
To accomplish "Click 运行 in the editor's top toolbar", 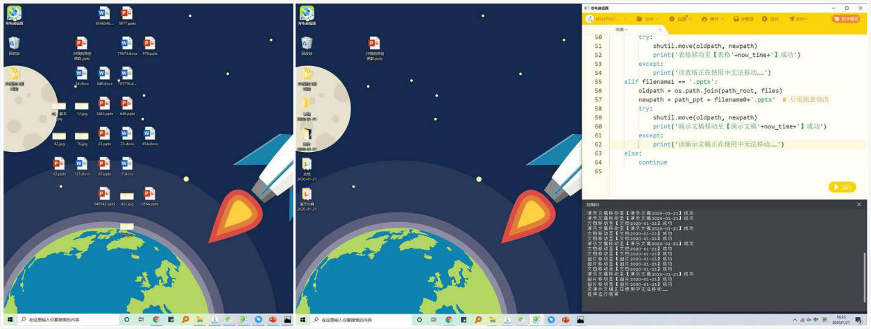I will (x=770, y=19).
